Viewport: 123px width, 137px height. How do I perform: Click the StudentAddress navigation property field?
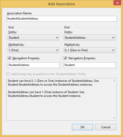pyautogui.click(x=33, y=65)
